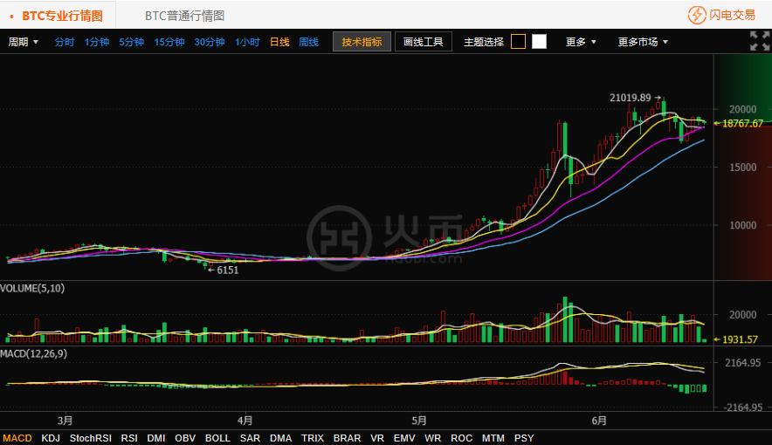Switch to BTC专业行情图 tab
This screenshot has width=772, height=445.
(61, 16)
